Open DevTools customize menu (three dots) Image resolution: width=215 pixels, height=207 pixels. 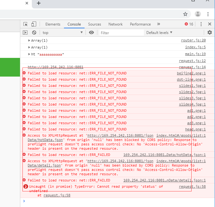click(201, 24)
